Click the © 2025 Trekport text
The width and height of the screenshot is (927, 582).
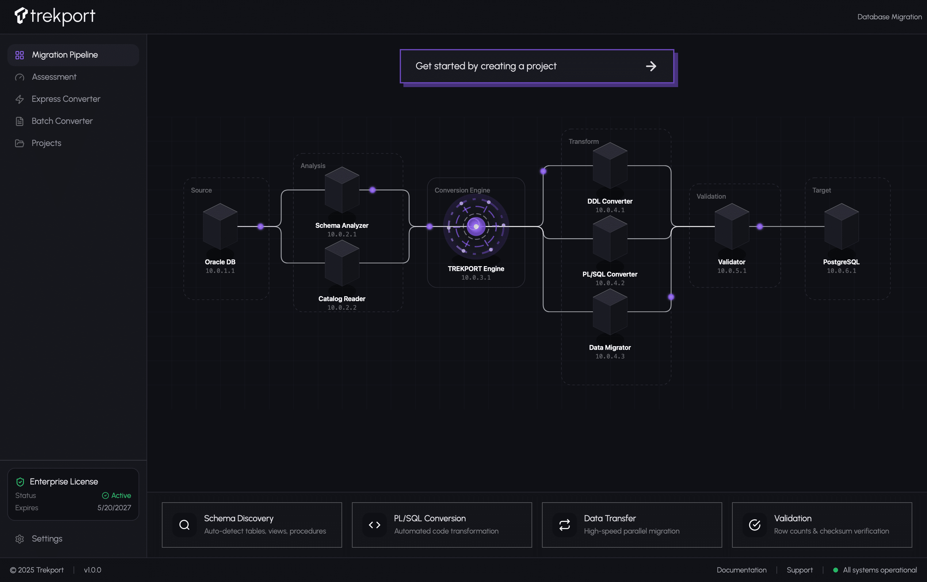(37, 570)
